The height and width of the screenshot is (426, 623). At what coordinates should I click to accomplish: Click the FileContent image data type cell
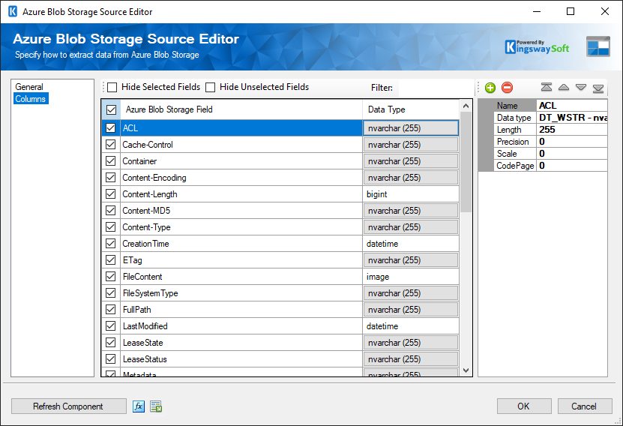tap(411, 277)
